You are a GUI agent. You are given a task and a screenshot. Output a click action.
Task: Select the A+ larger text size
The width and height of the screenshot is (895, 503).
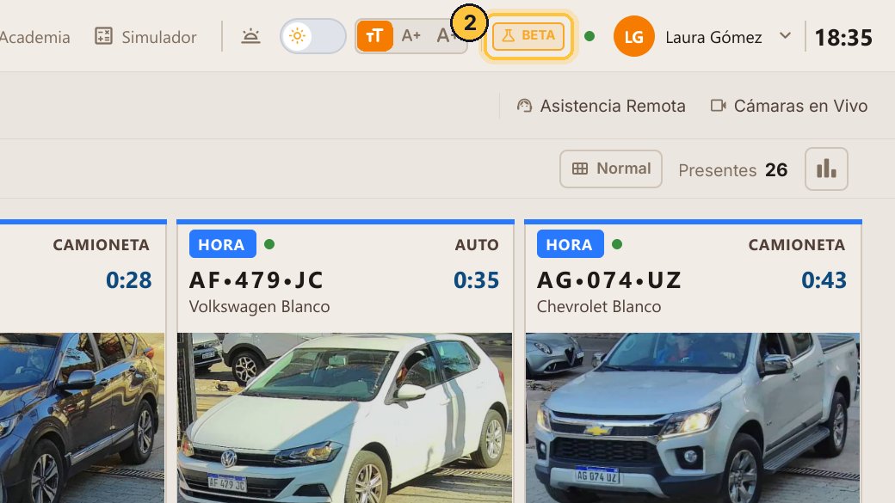tap(411, 36)
